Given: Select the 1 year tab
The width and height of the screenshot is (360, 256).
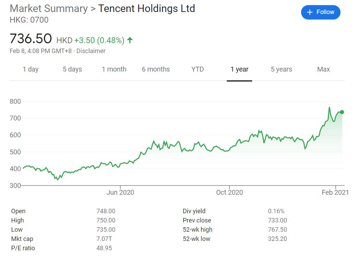Looking at the screenshot, I should click(239, 69).
